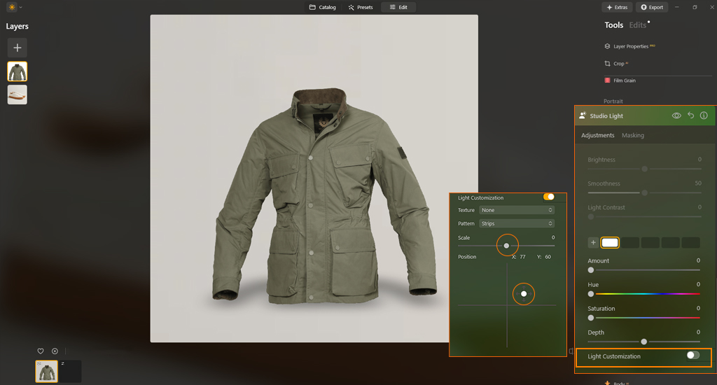
Task: Open the Layer Properties tool
Action: (630, 46)
